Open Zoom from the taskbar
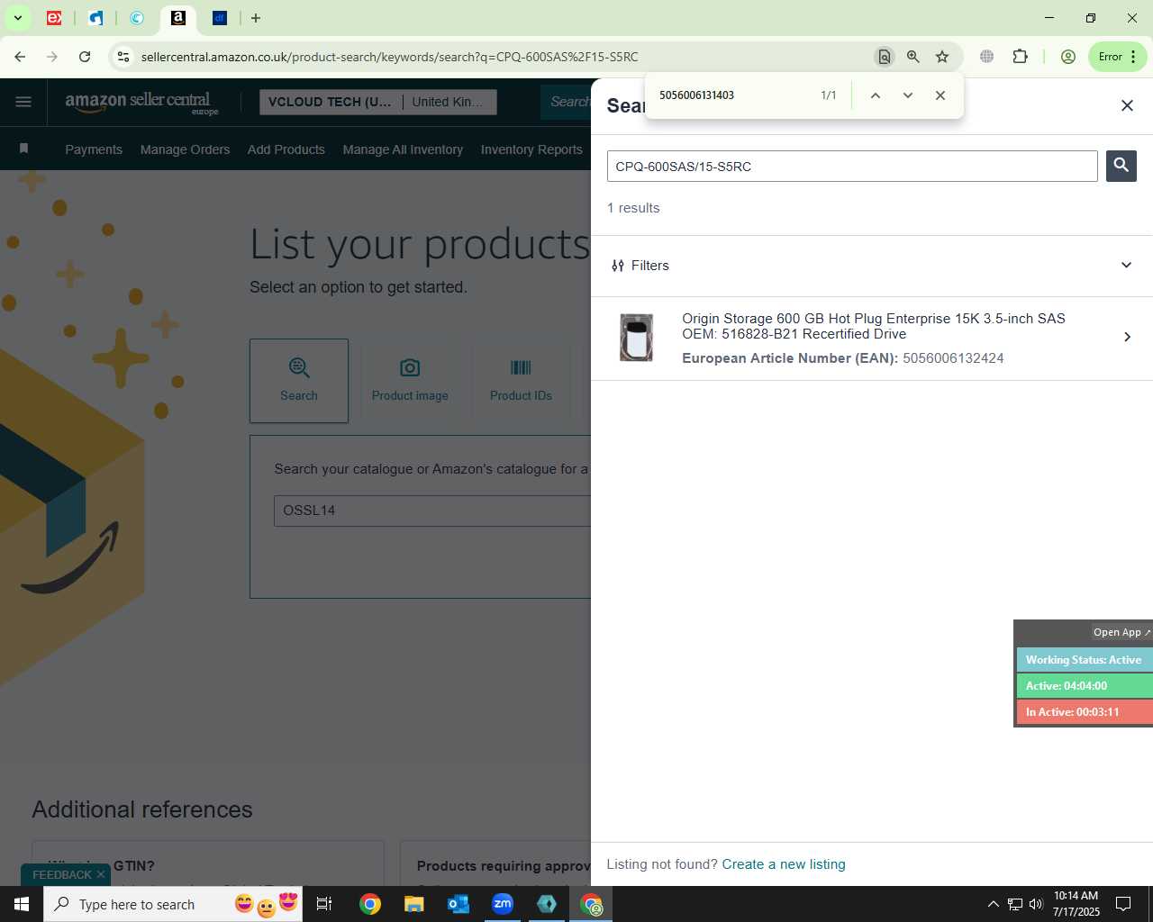The width and height of the screenshot is (1153, 922). 503,904
